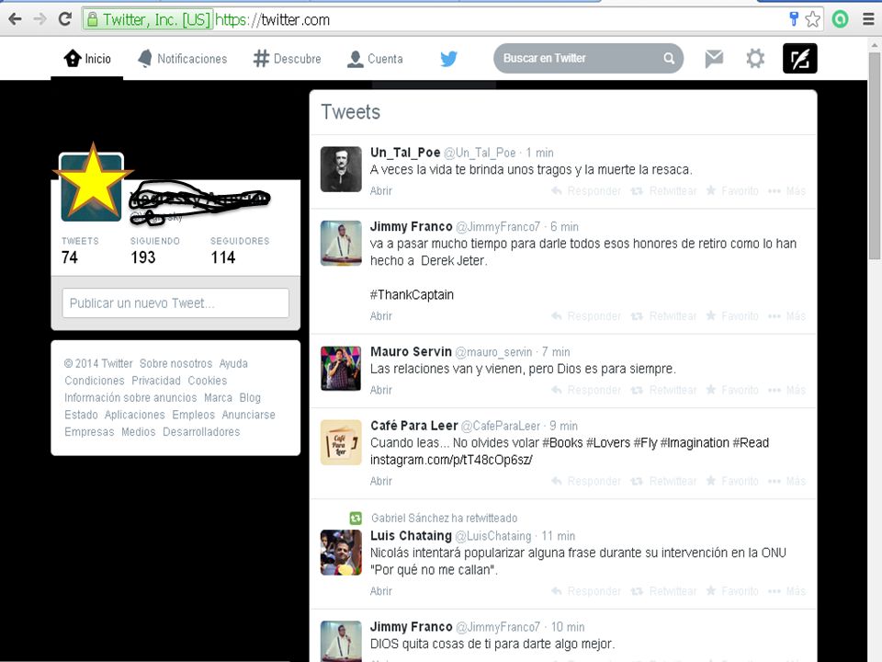Open Cuenta tab

[375, 59]
